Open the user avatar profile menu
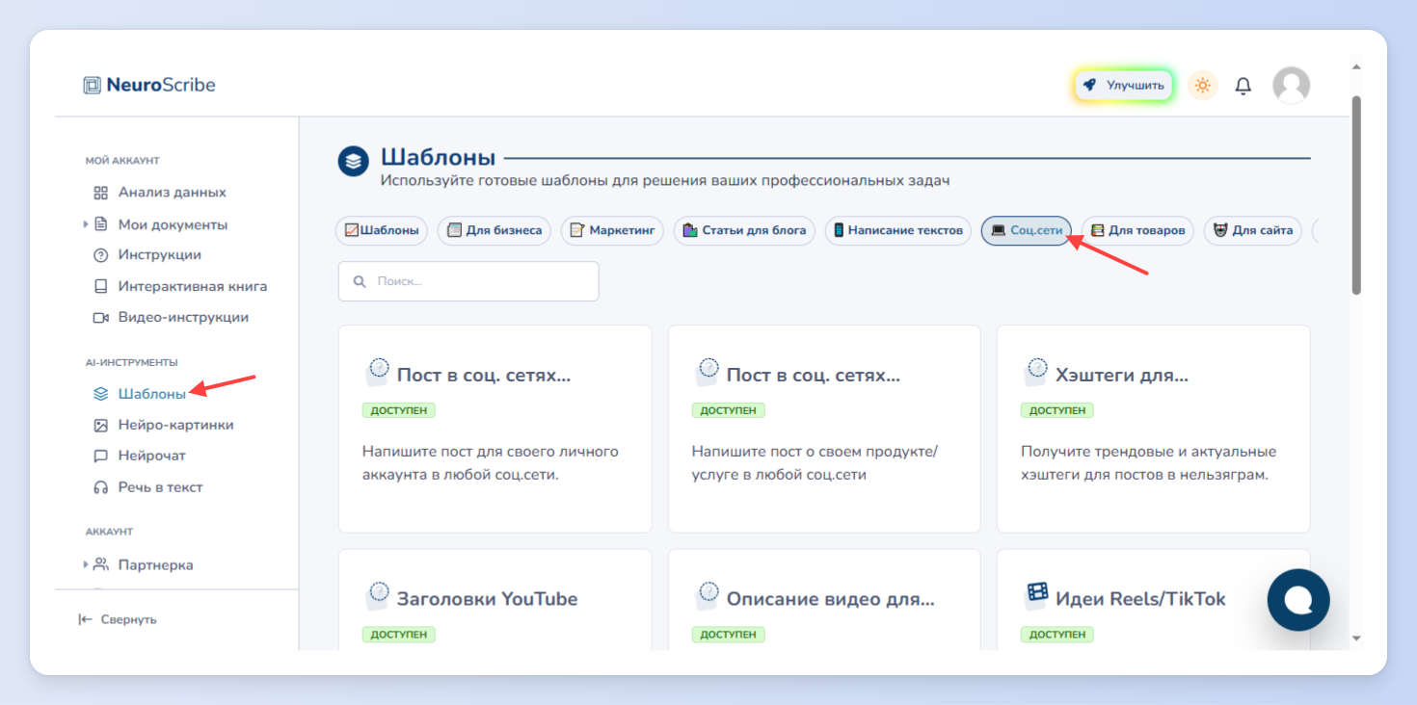 (x=1291, y=86)
